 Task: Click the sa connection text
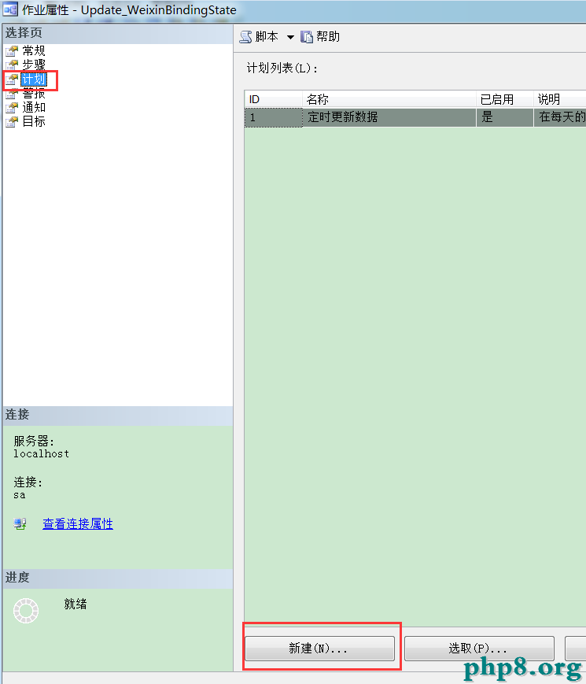click(19, 495)
